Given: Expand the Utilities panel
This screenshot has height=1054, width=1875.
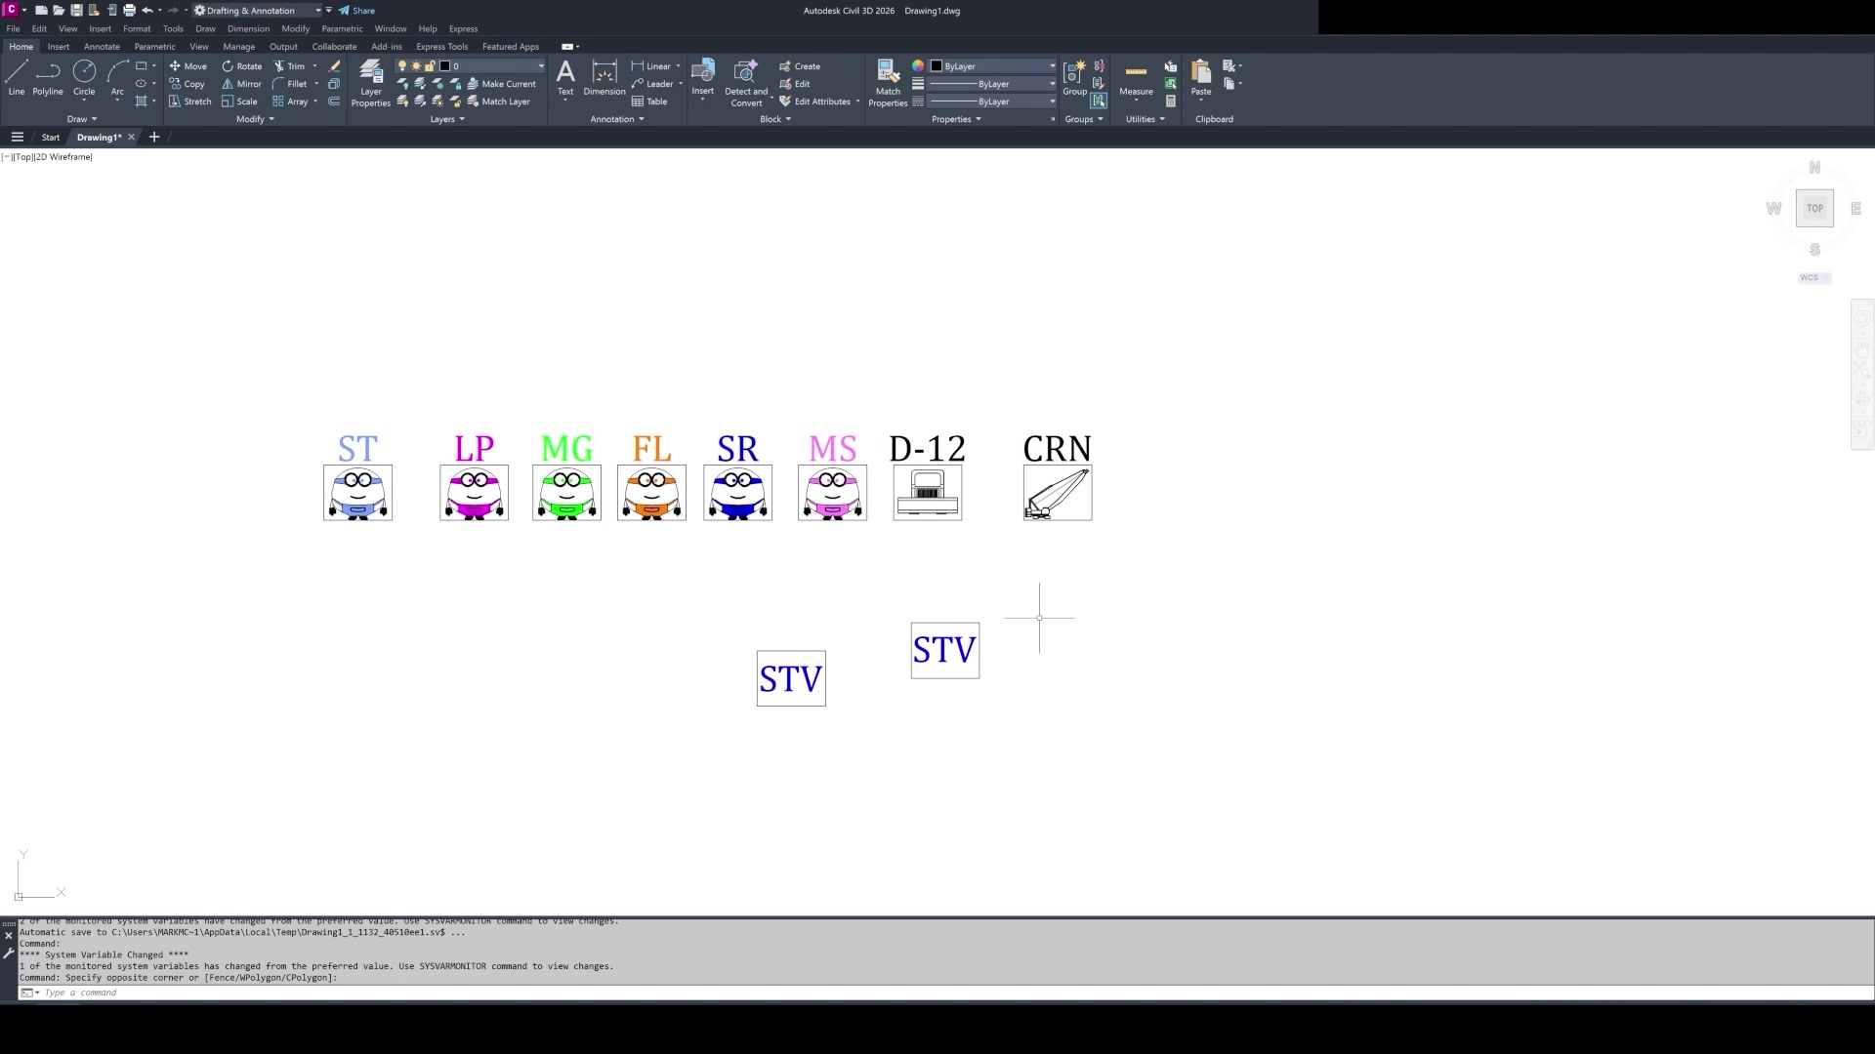Looking at the screenshot, I should 1146,119.
